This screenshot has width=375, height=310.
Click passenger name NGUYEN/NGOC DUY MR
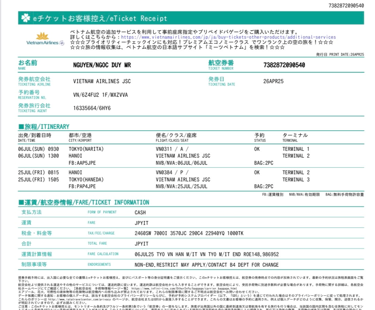(108, 65)
